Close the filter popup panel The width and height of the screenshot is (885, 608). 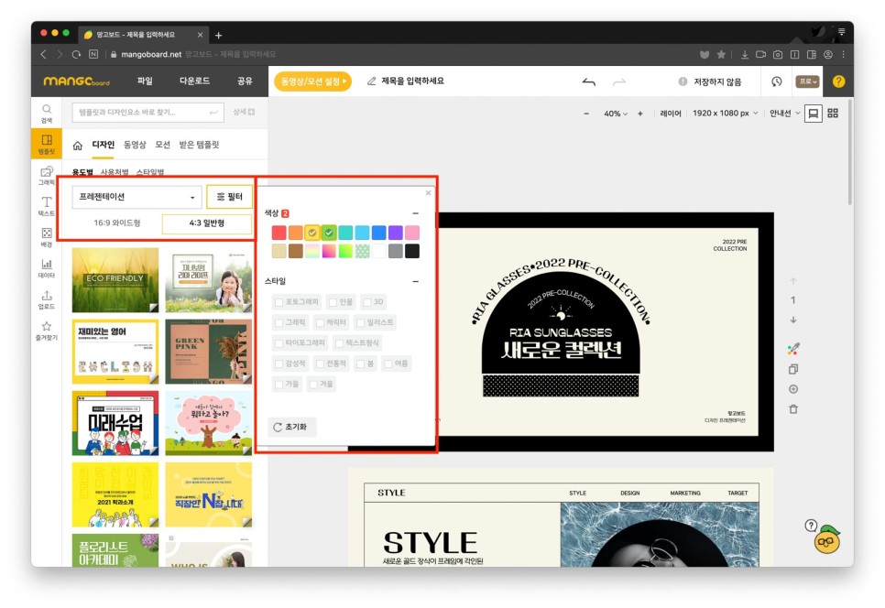pos(428,193)
